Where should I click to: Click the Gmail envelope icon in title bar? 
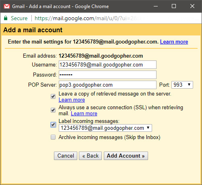click(7, 6)
